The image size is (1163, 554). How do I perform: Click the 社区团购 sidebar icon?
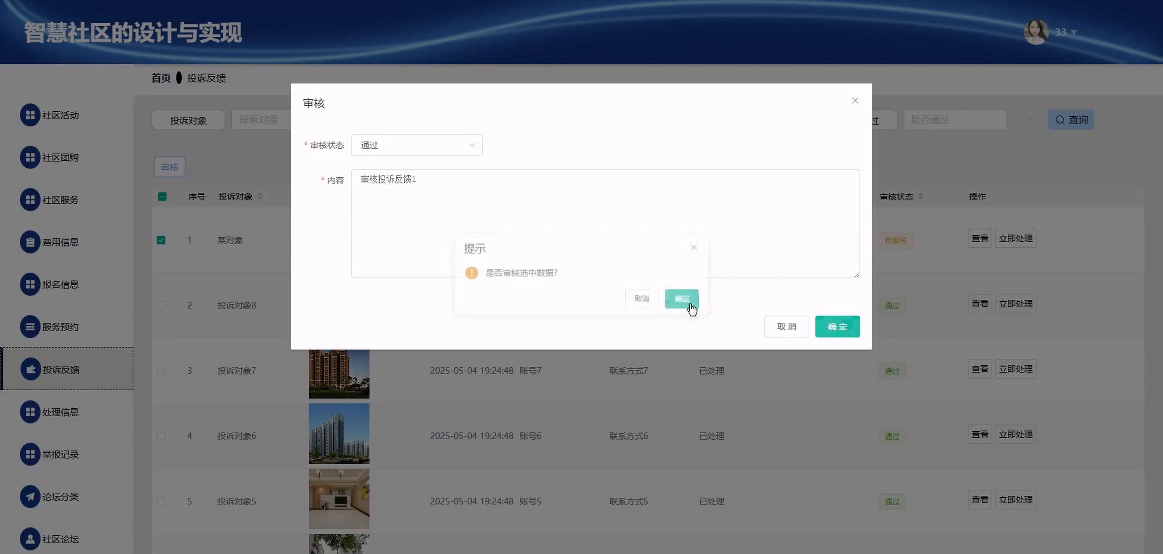[x=30, y=158]
